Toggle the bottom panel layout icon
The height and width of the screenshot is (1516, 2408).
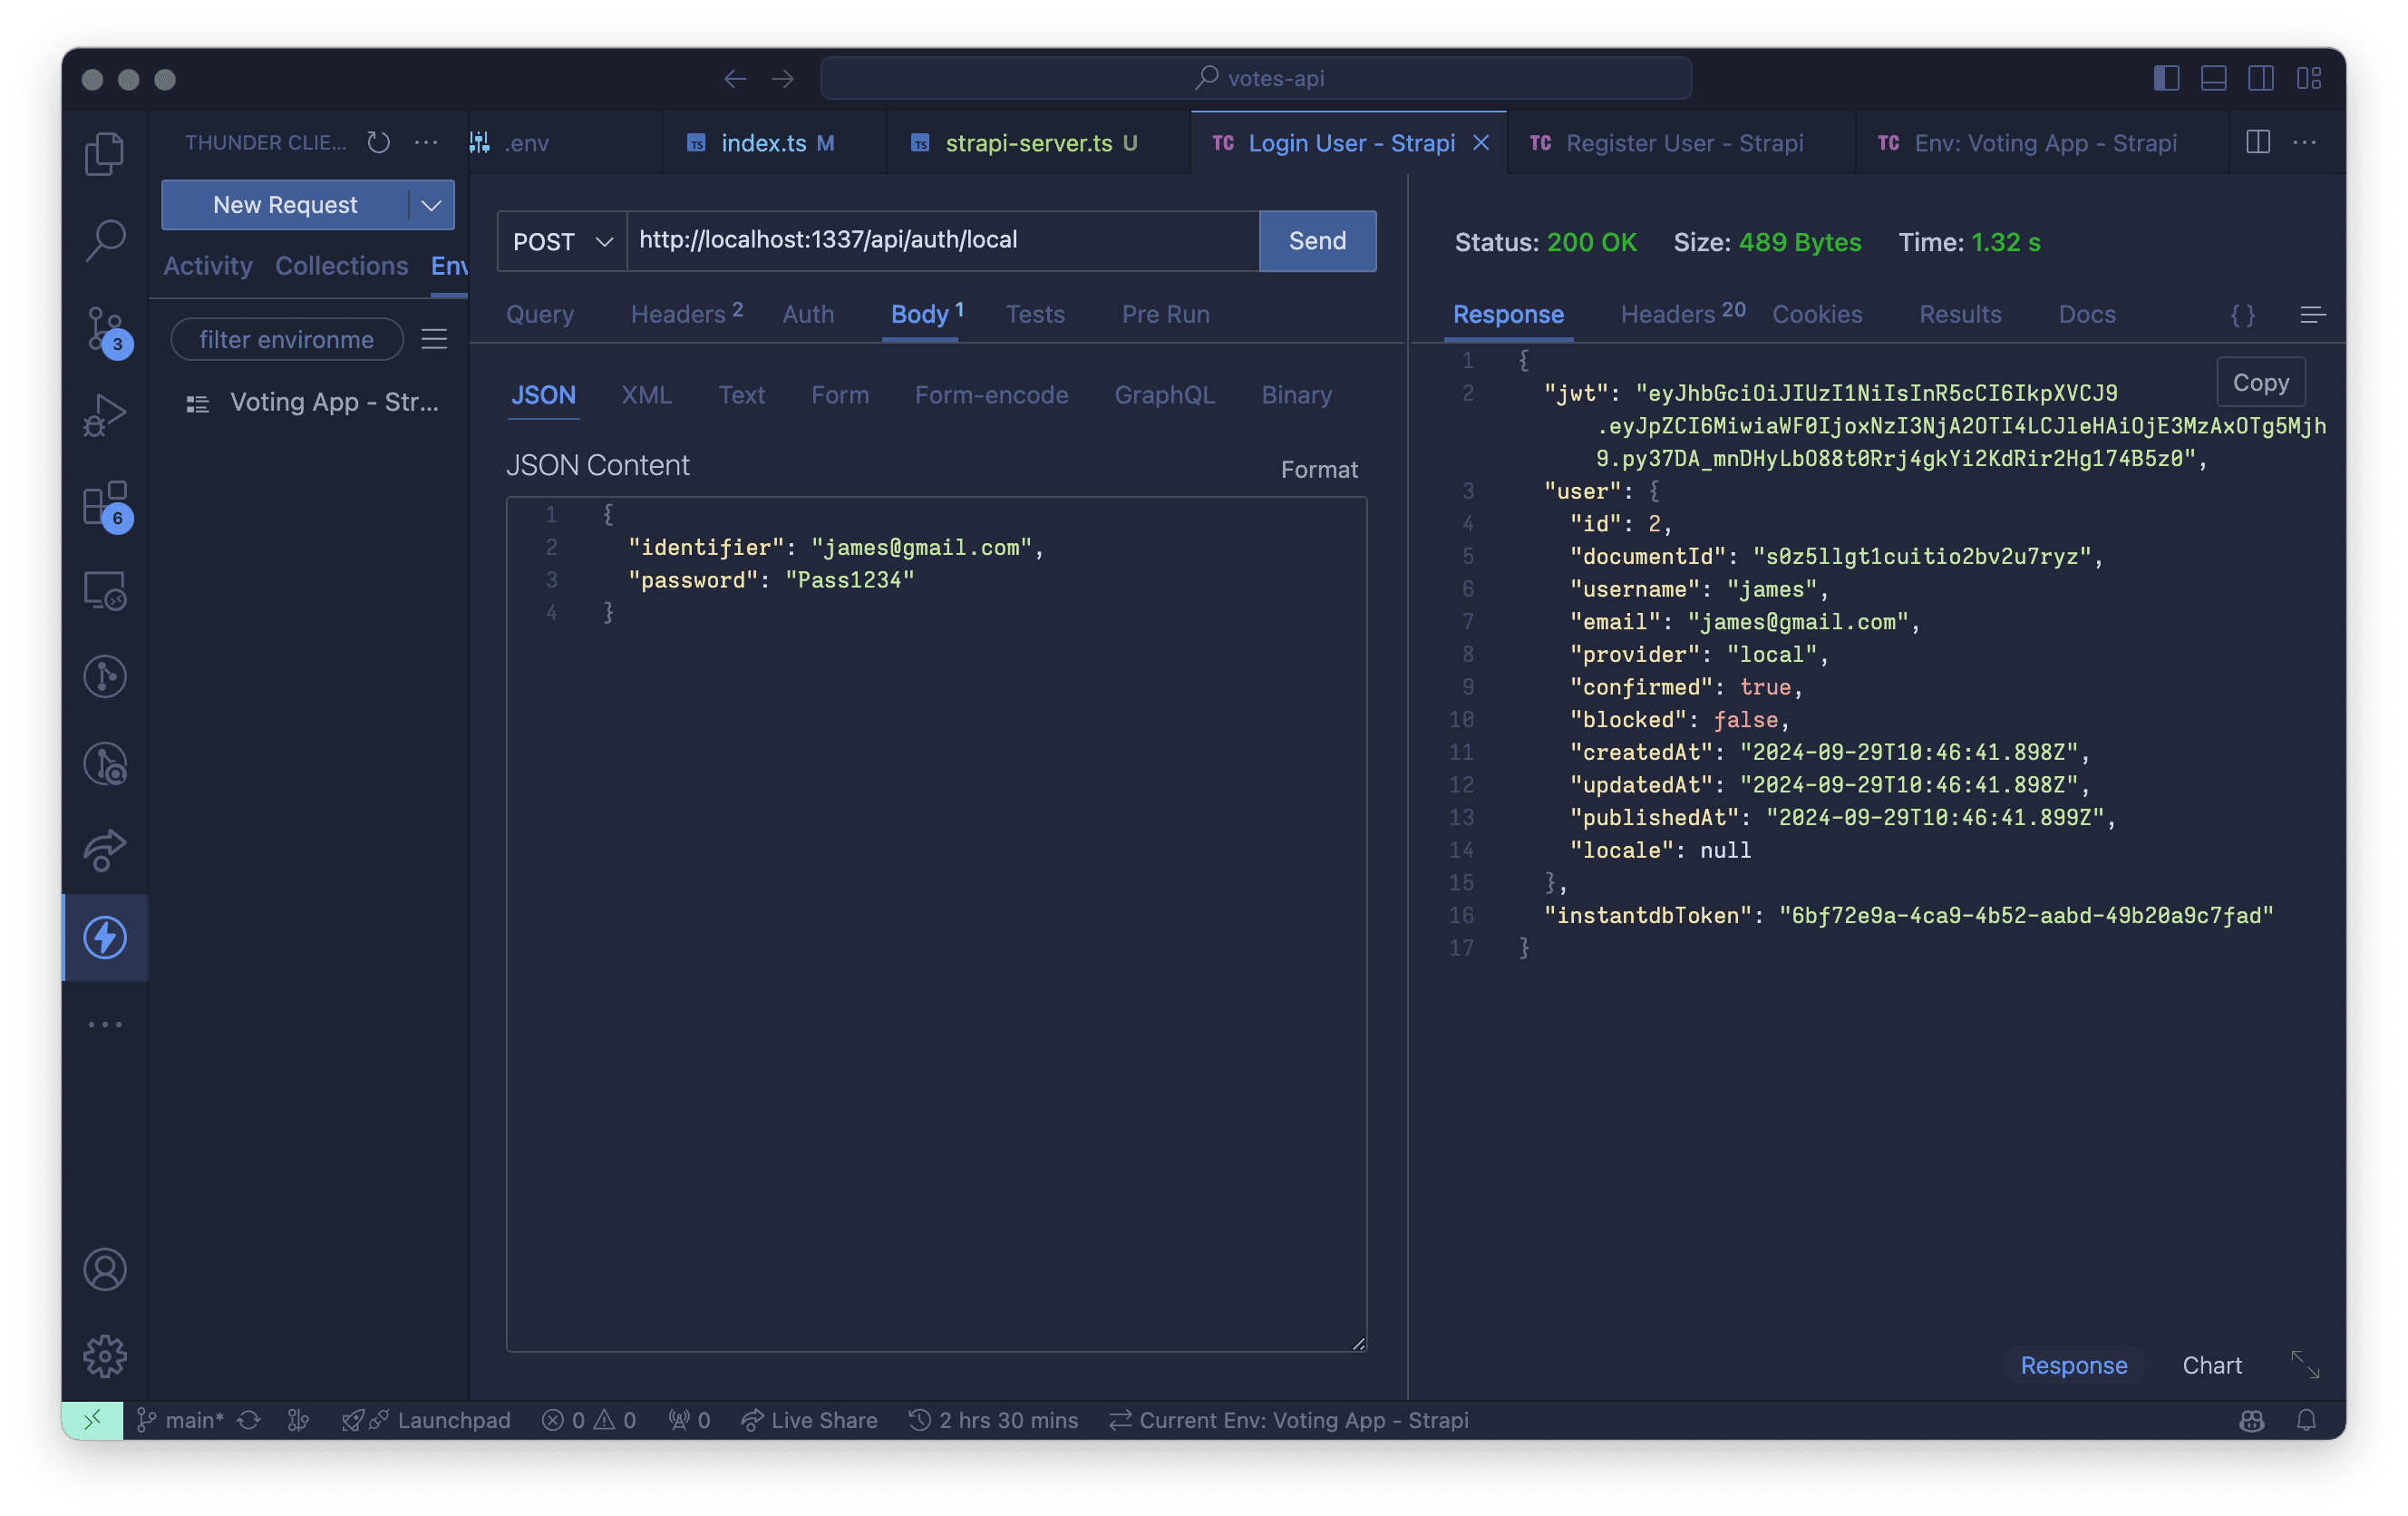(2213, 78)
